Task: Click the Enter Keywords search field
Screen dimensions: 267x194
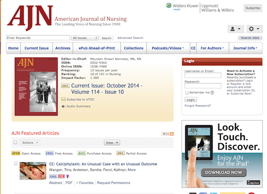Action: point(38,38)
